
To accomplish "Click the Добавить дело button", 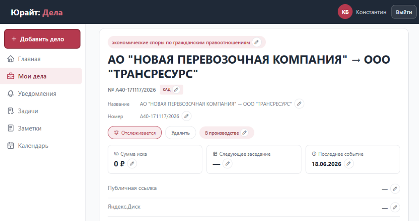I will 42,39.
